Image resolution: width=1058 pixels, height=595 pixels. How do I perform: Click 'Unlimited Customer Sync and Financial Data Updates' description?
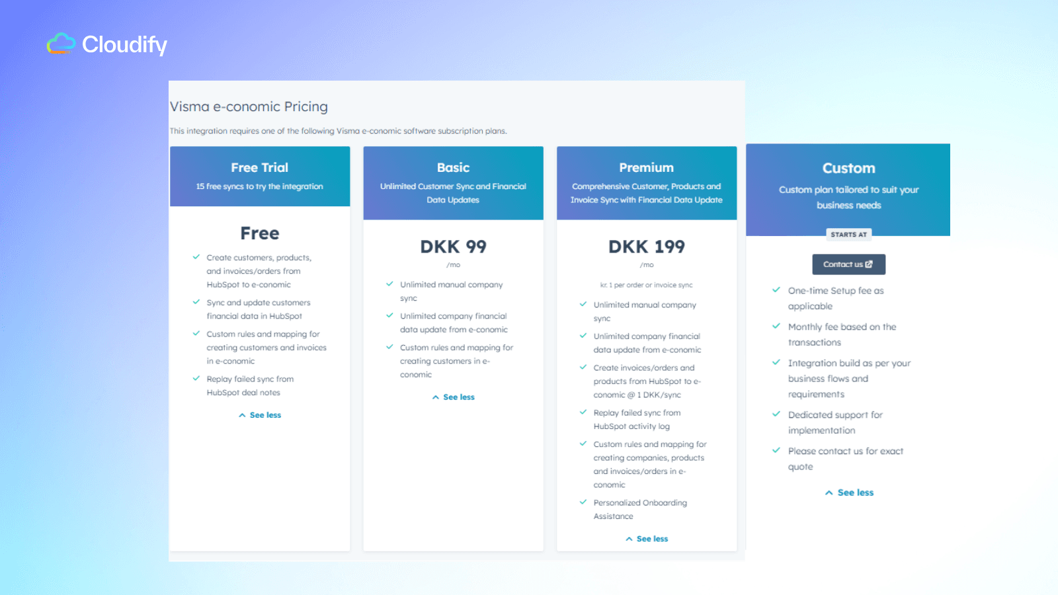click(x=454, y=193)
